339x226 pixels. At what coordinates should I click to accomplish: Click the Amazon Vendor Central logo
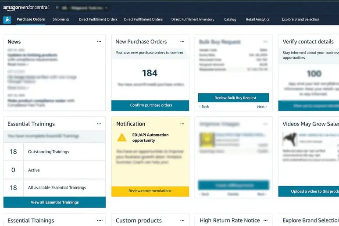click(26, 8)
